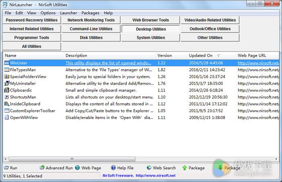
Task: Open the System Utilities category
Action: (151, 37)
